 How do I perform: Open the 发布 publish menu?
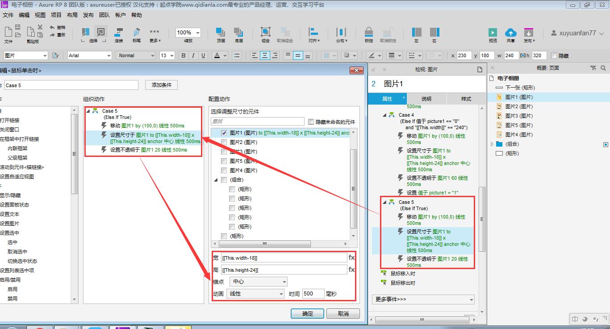coord(529,35)
